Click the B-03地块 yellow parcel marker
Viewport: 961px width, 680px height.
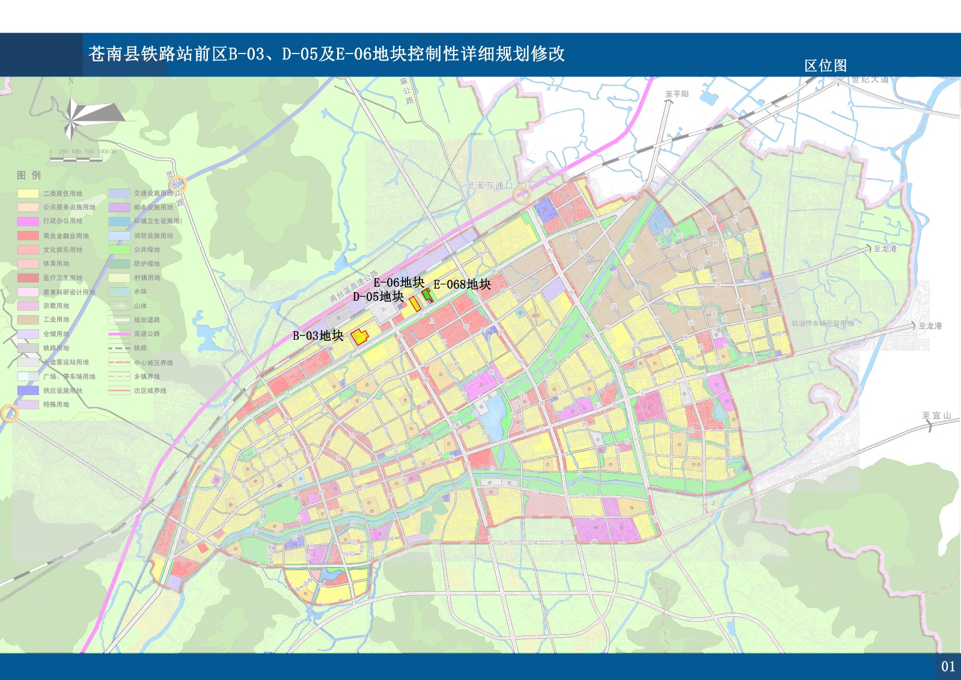pyautogui.click(x=359, y=337)
